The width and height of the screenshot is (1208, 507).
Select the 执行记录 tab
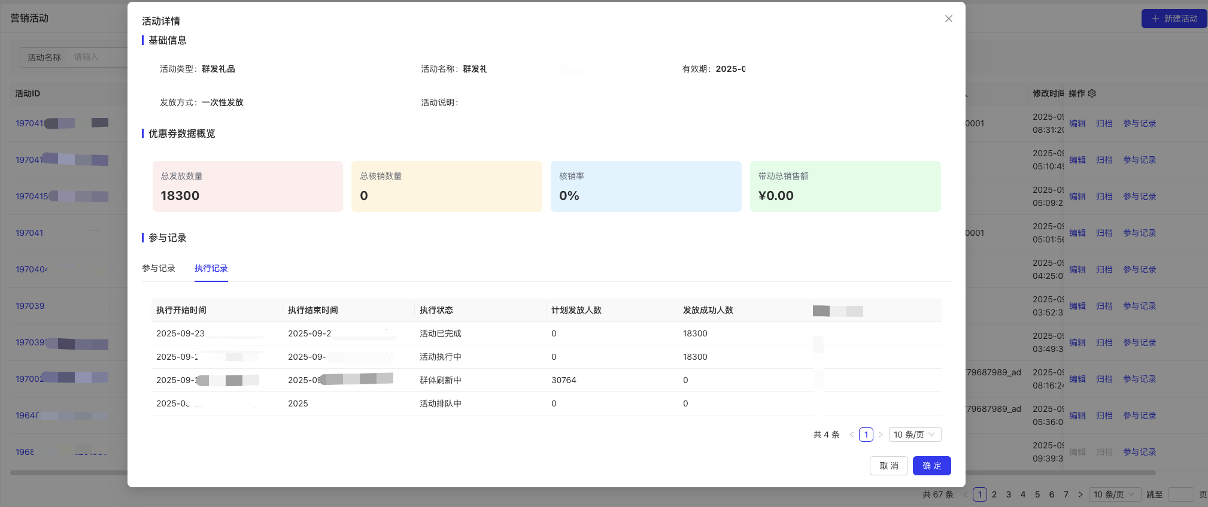(x=211, y=268)
